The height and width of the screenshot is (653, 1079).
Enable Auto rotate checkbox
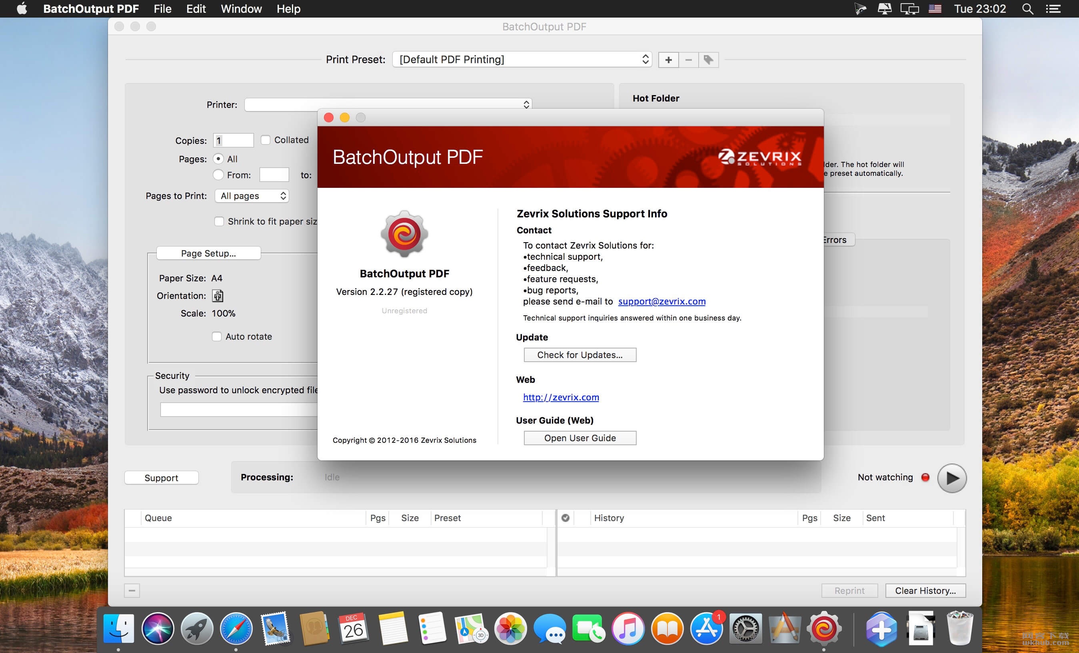[217, 336]
